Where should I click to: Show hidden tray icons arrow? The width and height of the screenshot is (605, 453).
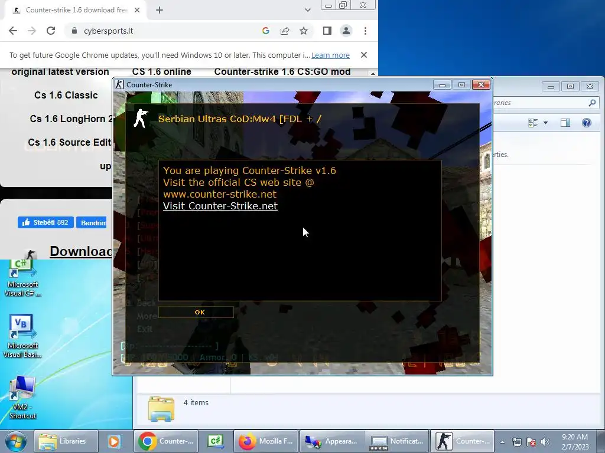pyautogui.click(x=502, y=442)
